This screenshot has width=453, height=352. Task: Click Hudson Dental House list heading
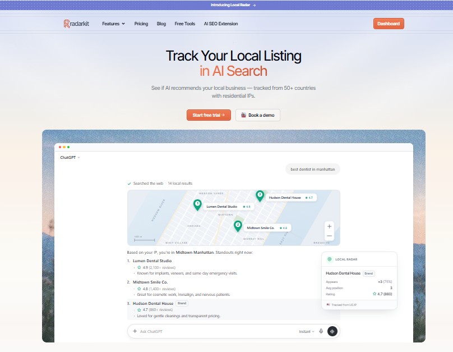[x=153, y=303]
